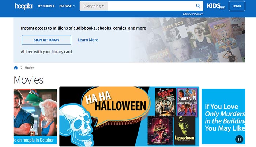The height and width of the screenshot is (147, 256).
Task: Open the Everything search filter dropdown
Action: [x=94, y=6]
